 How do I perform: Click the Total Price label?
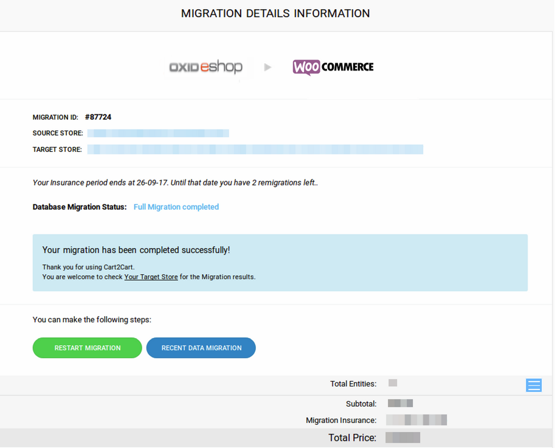pyautogui.click(x=352, y=438)
